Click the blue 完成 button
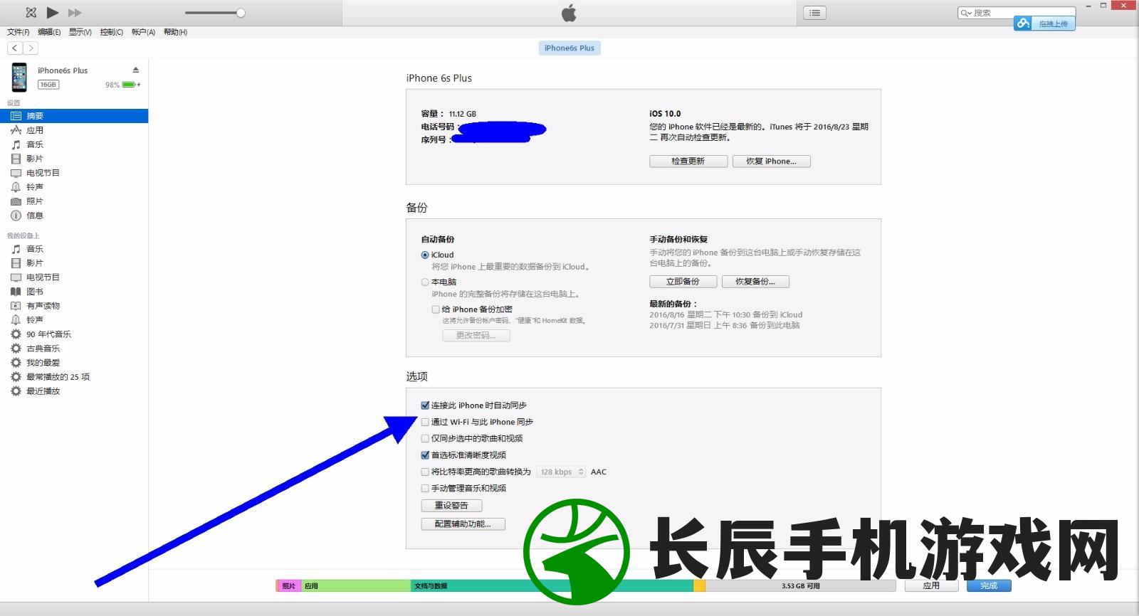The width and height of the screenshot is (1139, 616). pos(989,586)
